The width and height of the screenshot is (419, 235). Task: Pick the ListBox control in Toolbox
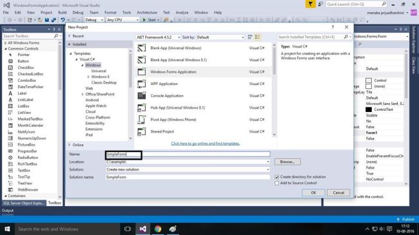click(23, 106)
